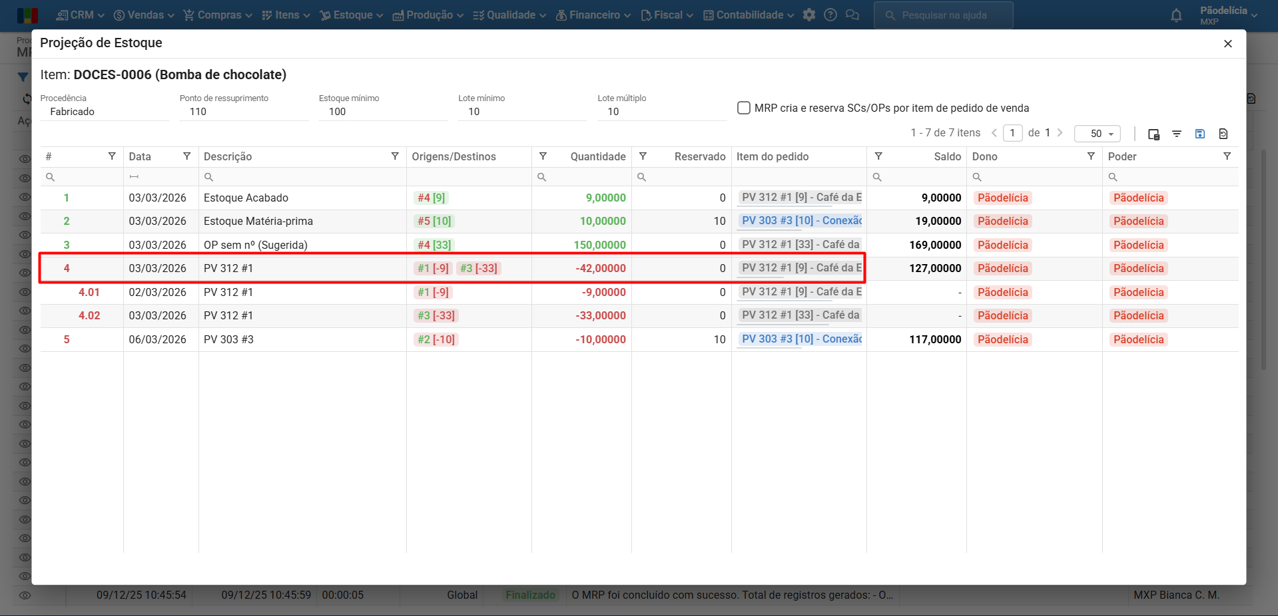Expand the Financeiro menu

tap(593, 15)
